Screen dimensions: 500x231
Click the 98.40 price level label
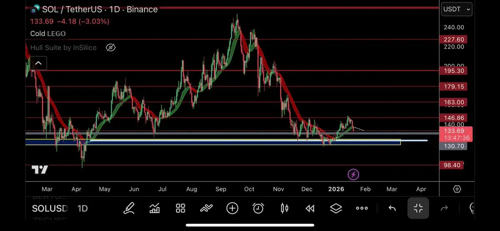point(452,165)
